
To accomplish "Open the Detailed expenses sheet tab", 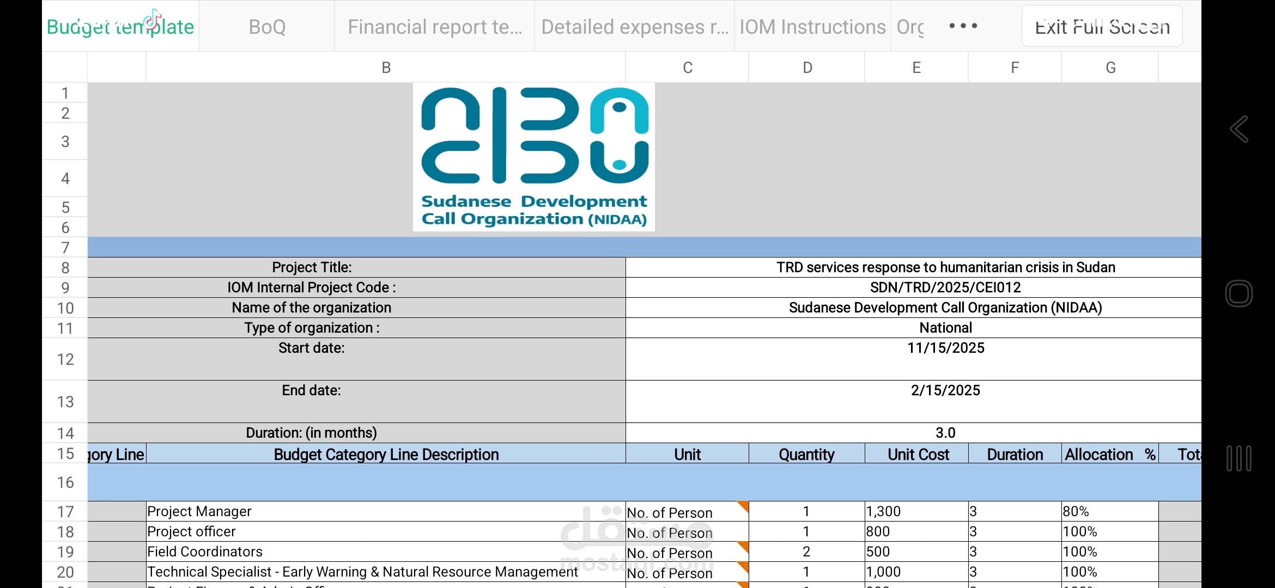I will (634, 27).
